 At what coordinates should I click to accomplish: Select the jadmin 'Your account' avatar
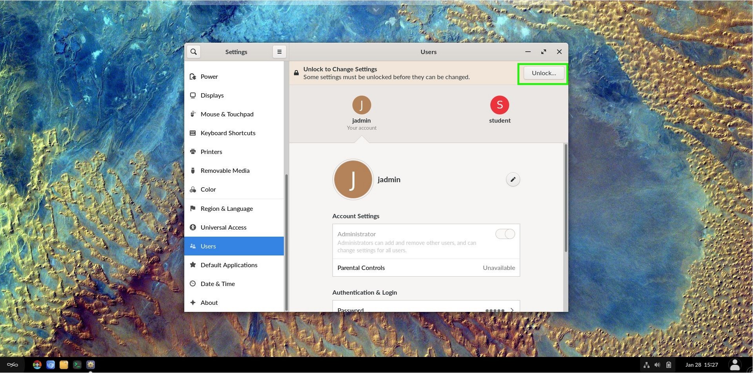click(x=362, y=113)
